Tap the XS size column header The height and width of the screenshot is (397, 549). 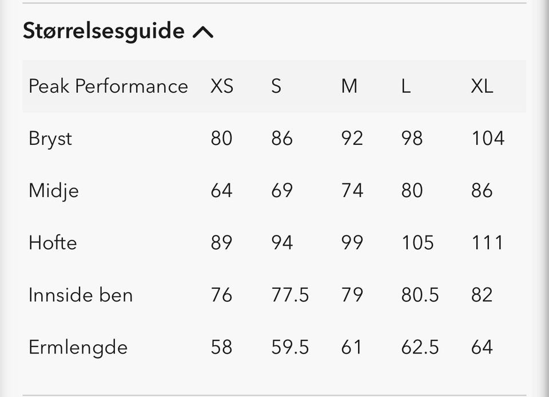click(222, 86)
